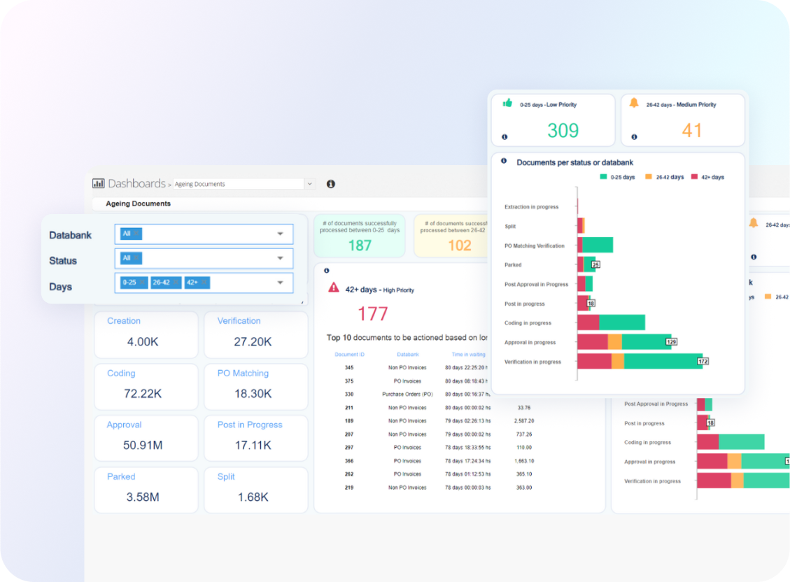Open the Verification KPI card
This screenshot has width=790, height=582.
click(x=255, y=334)
